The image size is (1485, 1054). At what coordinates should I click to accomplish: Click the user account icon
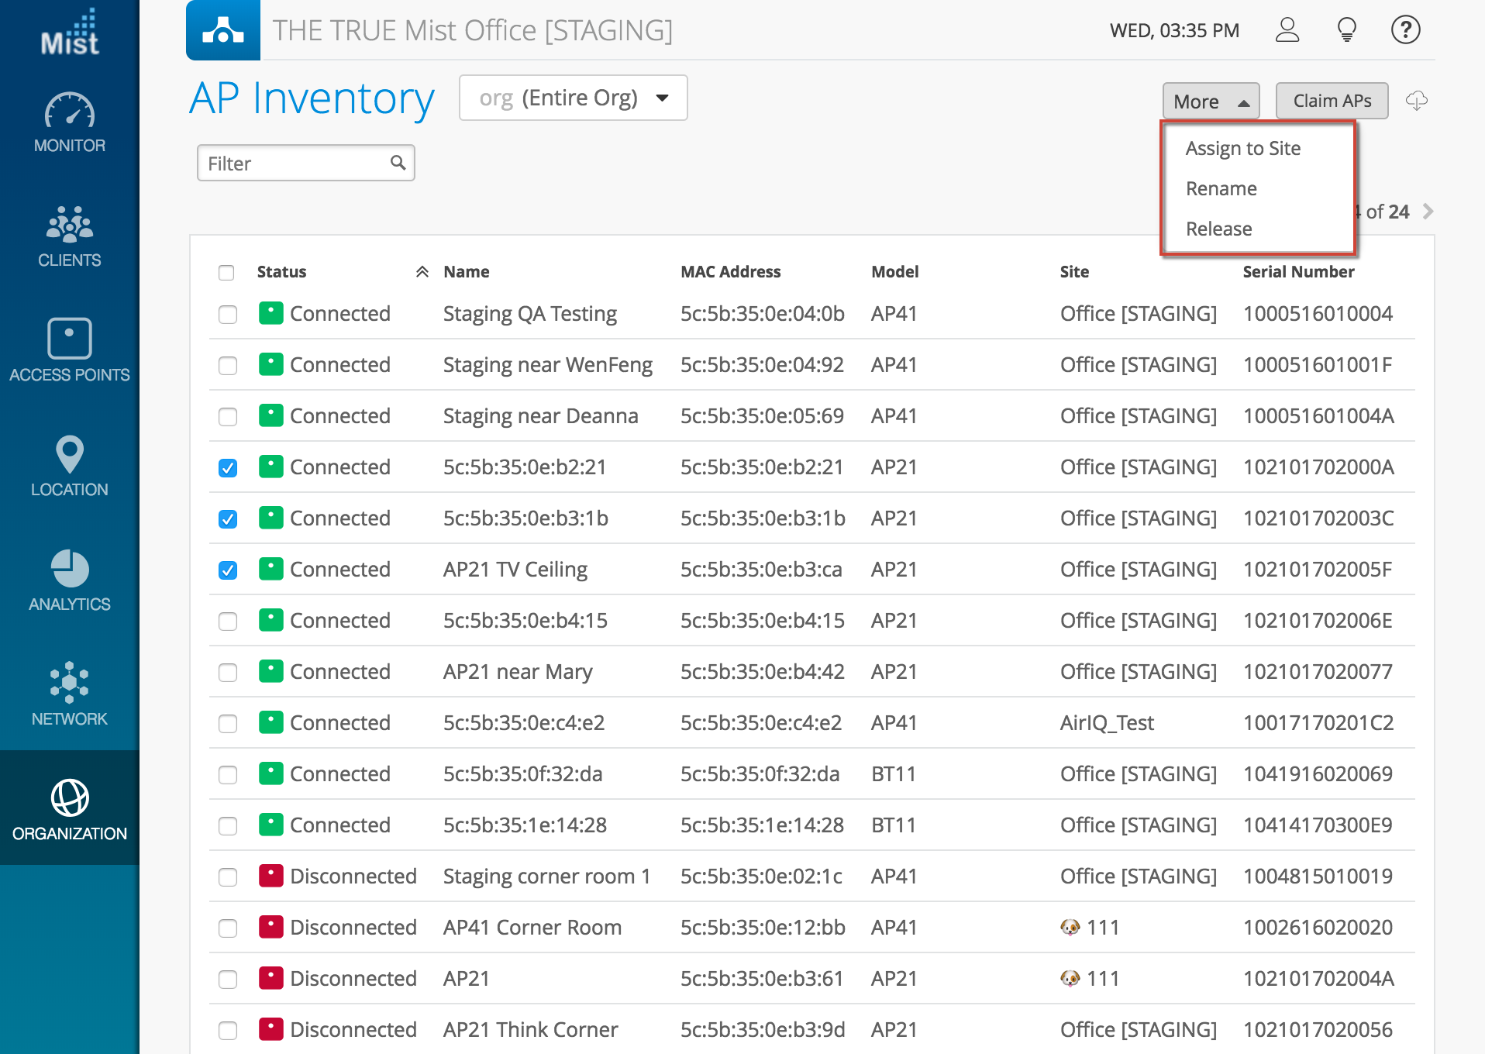click(x=1287, y=30)
